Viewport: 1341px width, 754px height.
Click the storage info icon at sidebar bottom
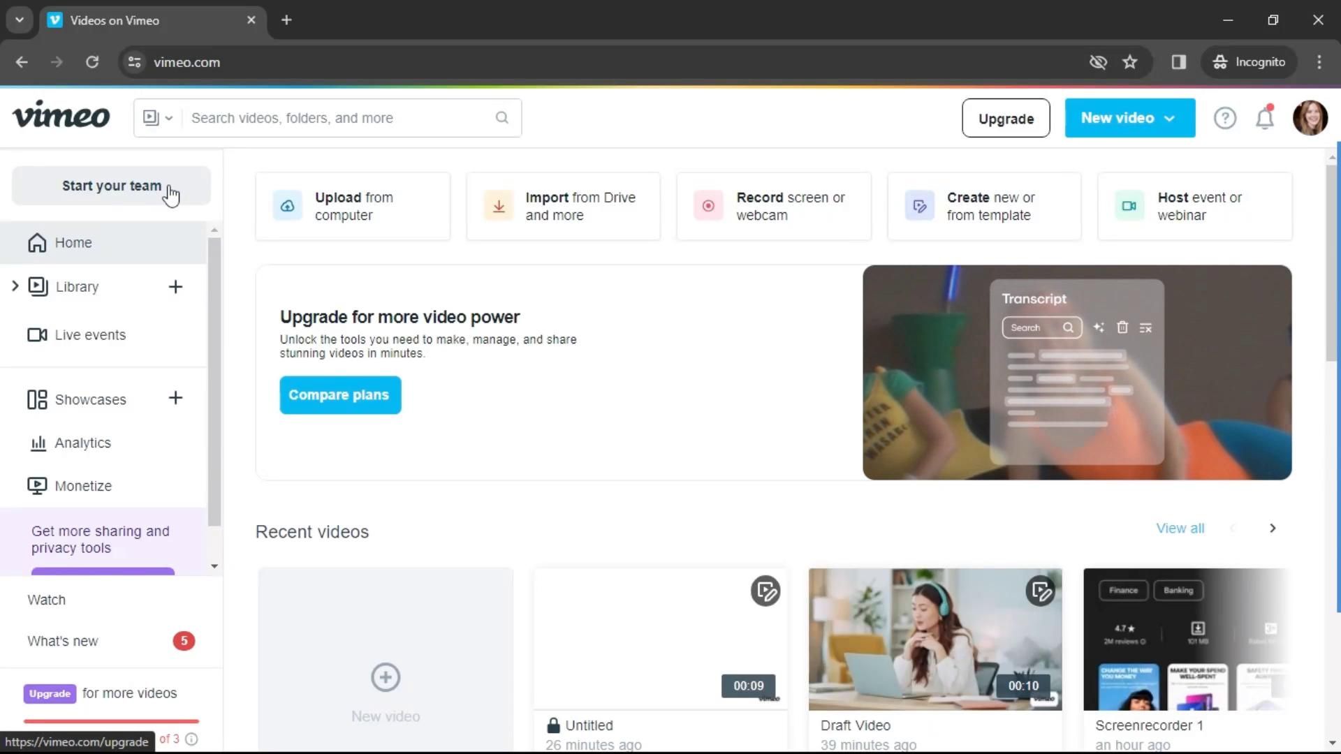point(191,739)
